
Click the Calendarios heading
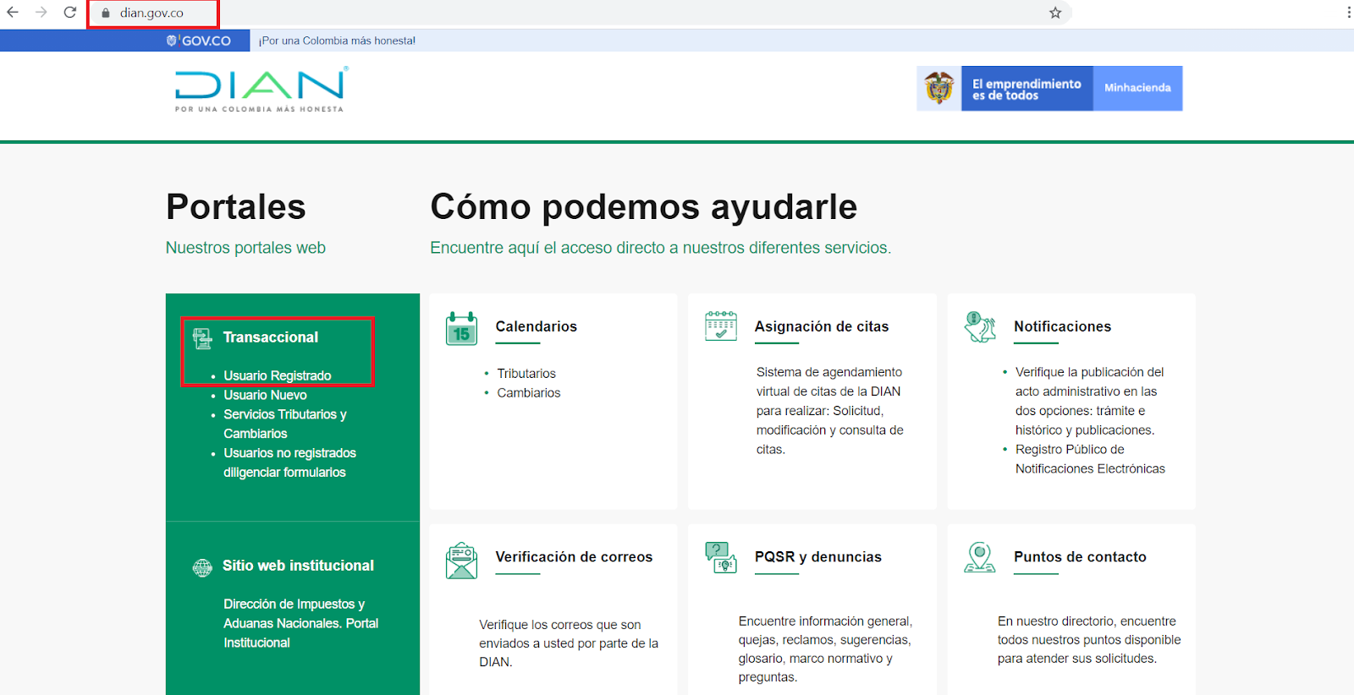coord(537,326)
